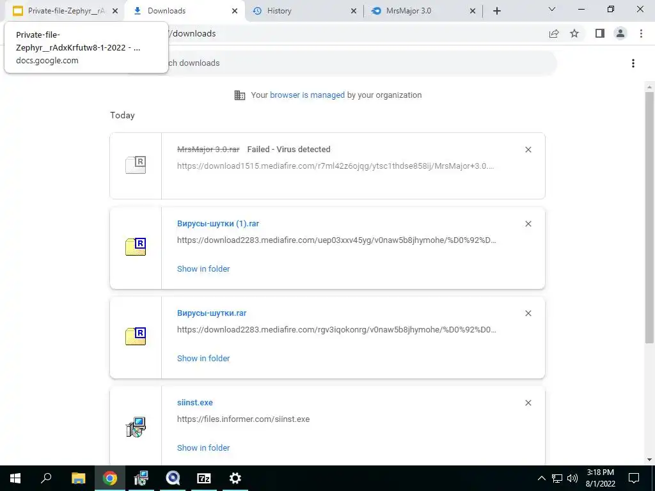Open Settings gear in taskbar
The image size is (655, 491).
pyautogui.click(x=235, y=478)
